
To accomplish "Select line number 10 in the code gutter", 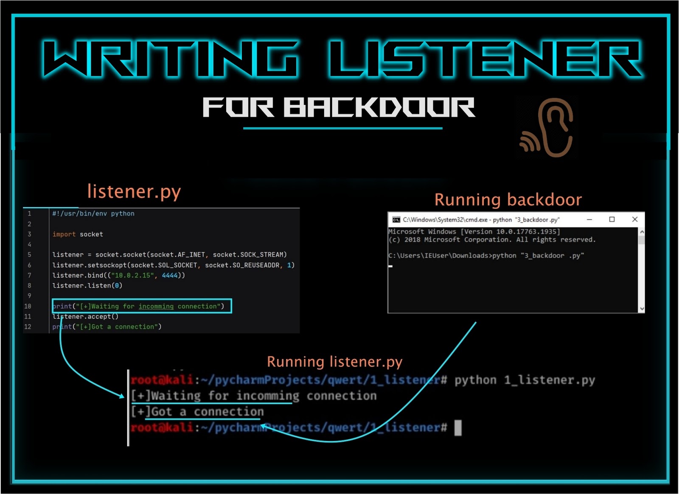I will [x=29, y=306].
